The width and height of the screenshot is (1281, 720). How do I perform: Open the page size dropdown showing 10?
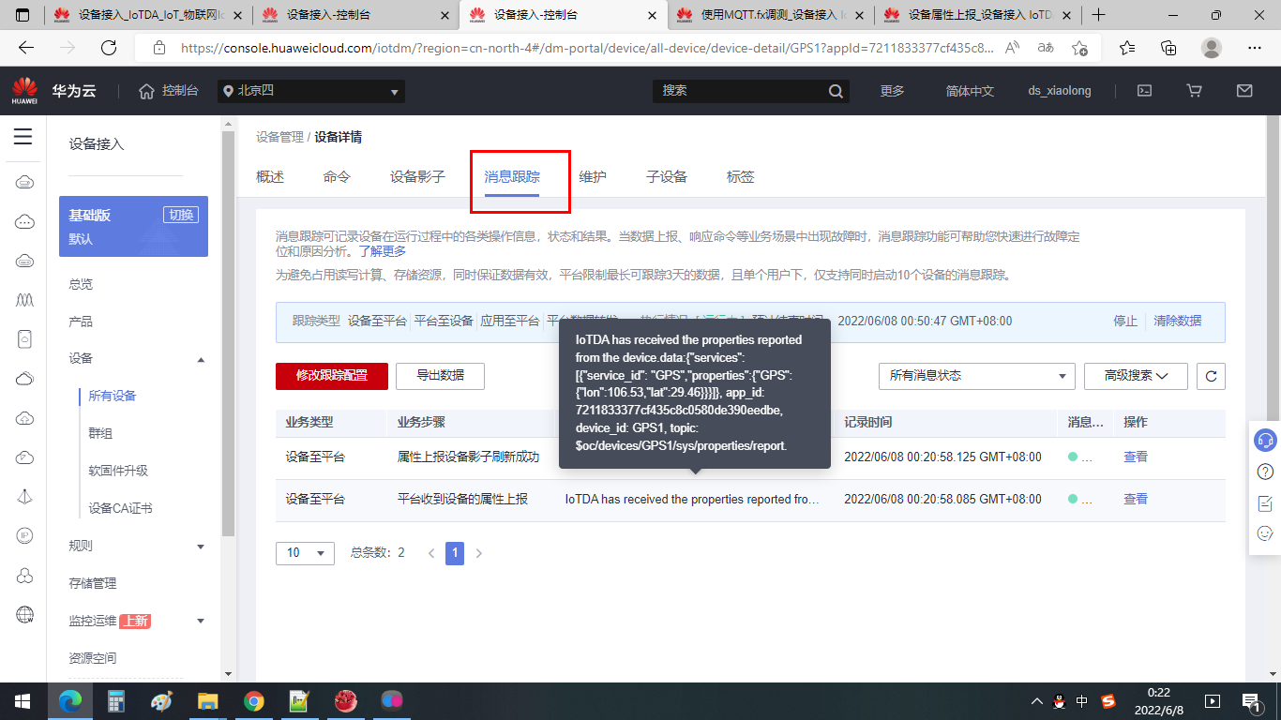(305, 552)
